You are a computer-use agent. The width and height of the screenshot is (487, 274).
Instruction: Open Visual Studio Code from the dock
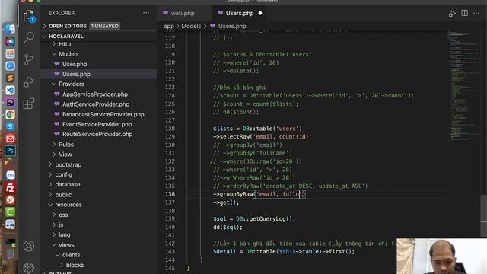tap(10, 90)
